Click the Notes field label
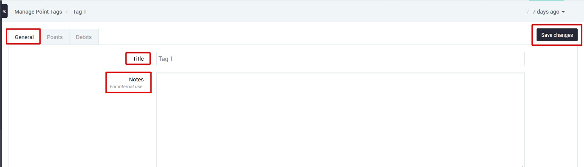The width and height of the screenshot is (584, 167). (x=136, y=79)
